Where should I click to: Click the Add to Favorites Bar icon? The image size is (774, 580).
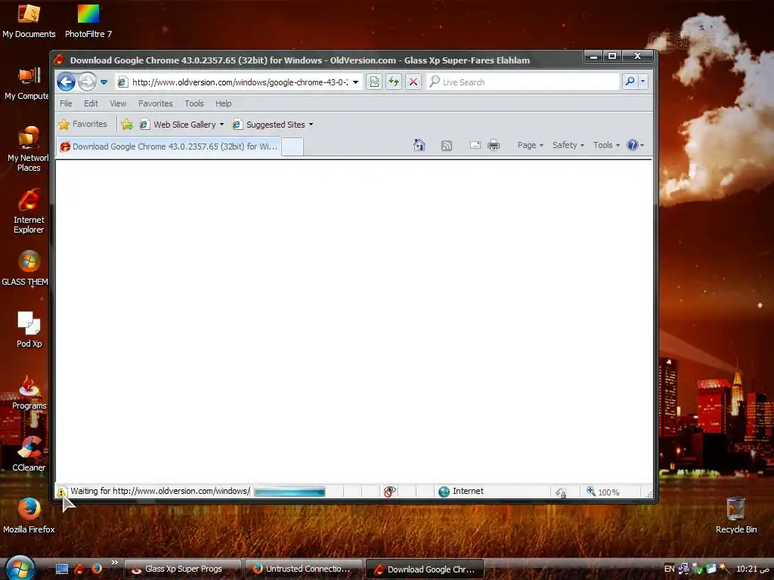tap(127, 125)
